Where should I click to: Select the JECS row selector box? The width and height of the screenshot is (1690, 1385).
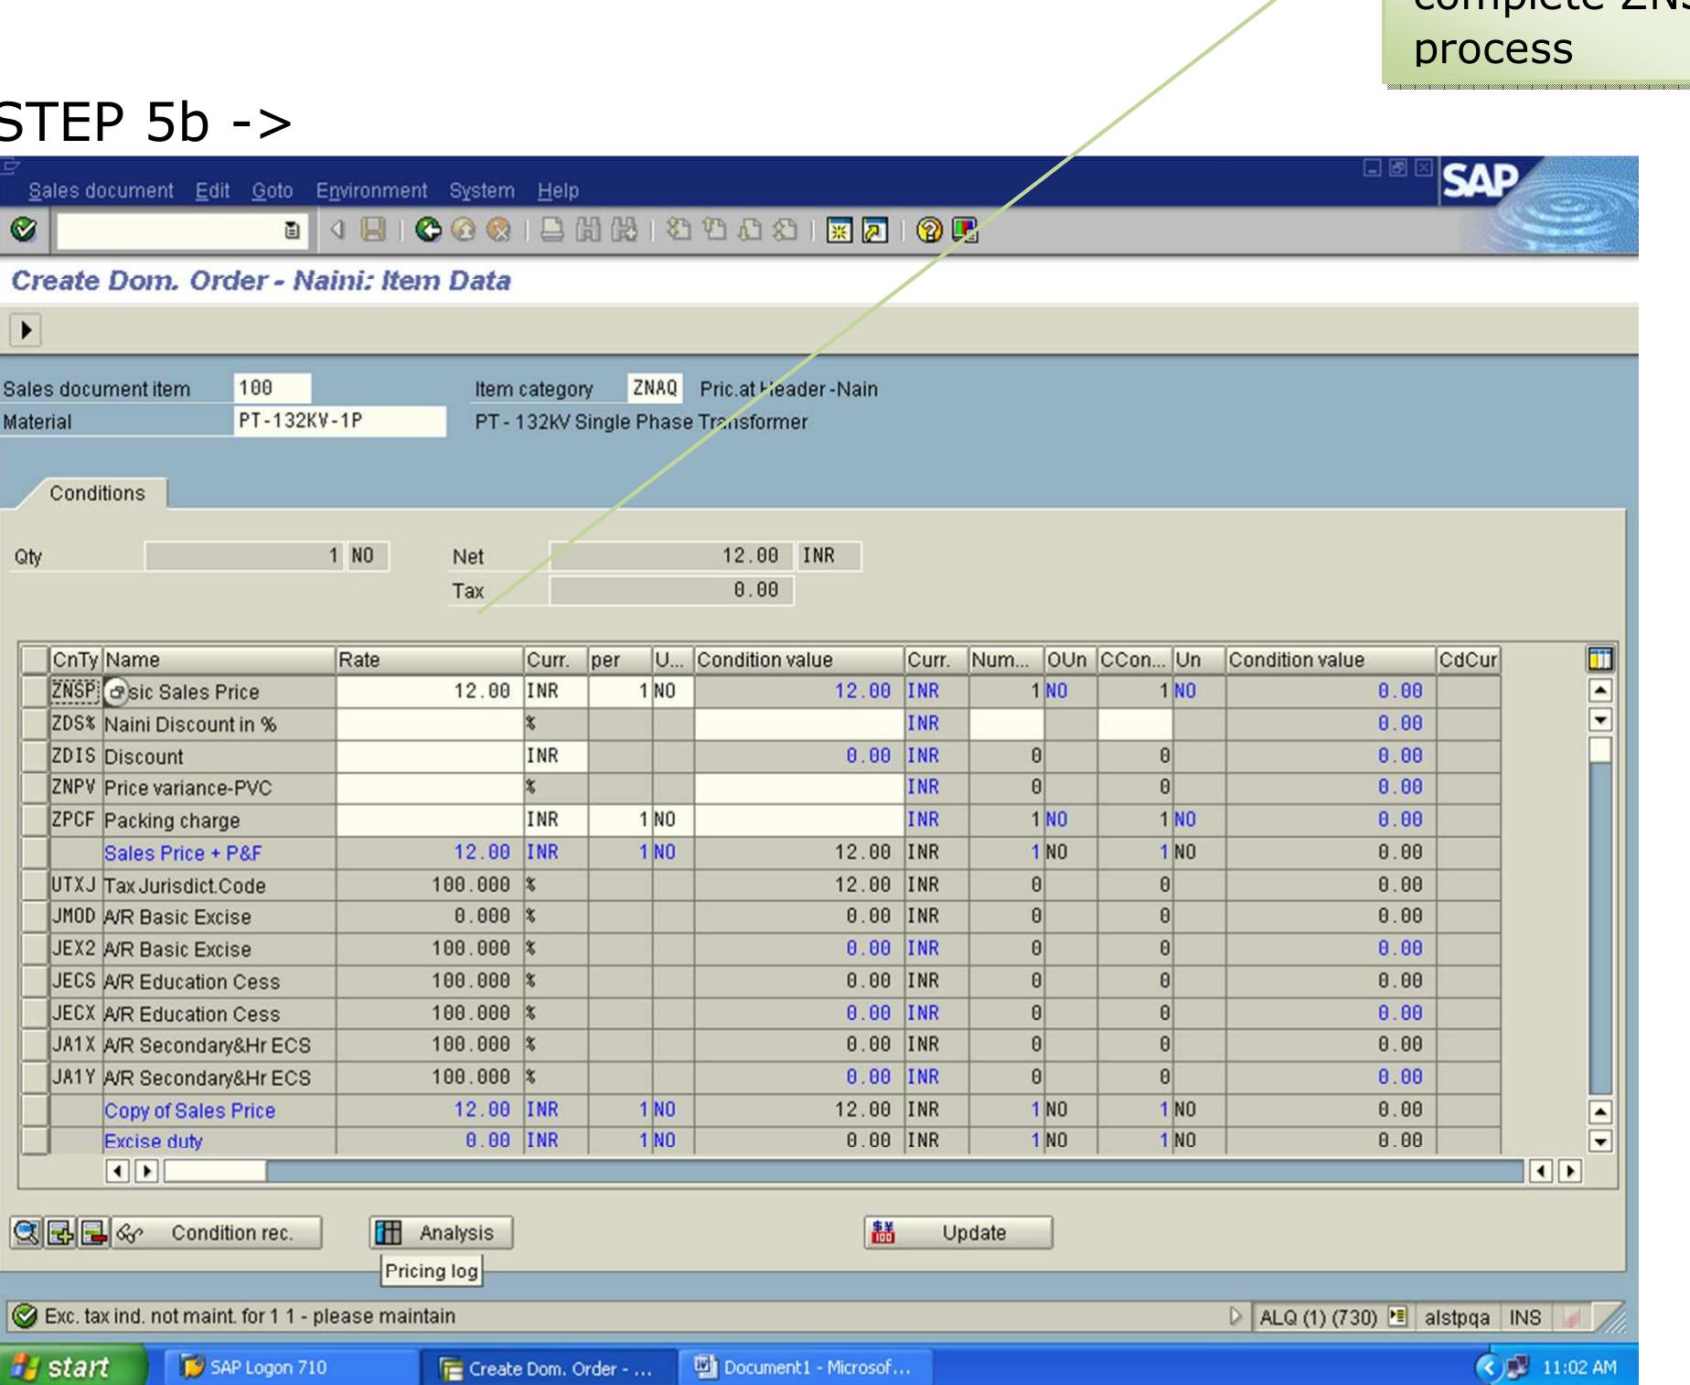(x=35, y=981)
